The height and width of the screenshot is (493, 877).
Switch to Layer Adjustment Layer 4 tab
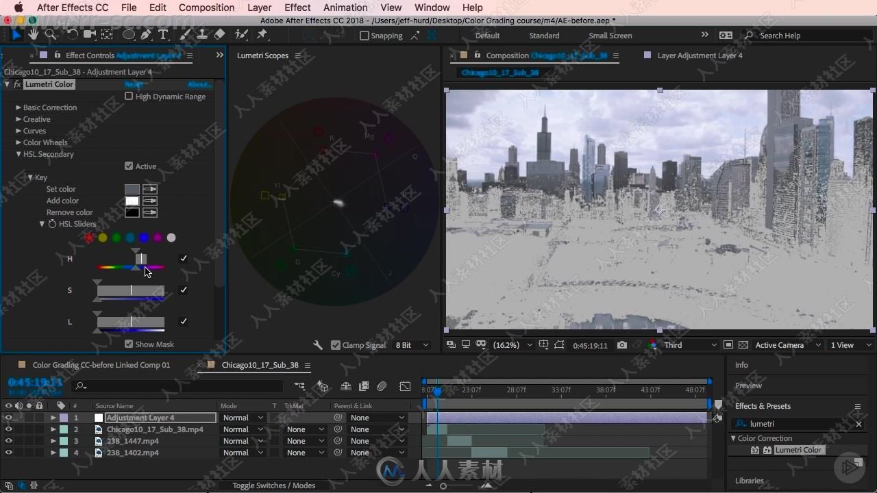pyautogui.click(x=700, y=55)
